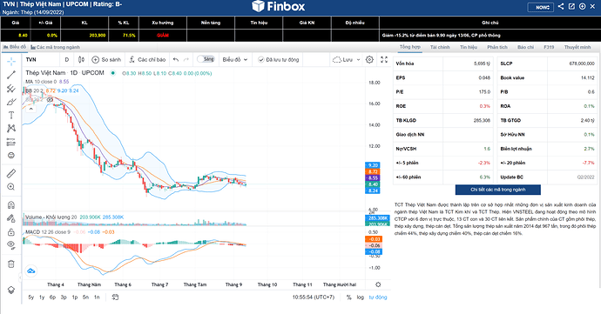Image resolution: width=601 pixels, height=314 pixels.
Task: Click the redo arrow icon
Action: pos(186,60)
